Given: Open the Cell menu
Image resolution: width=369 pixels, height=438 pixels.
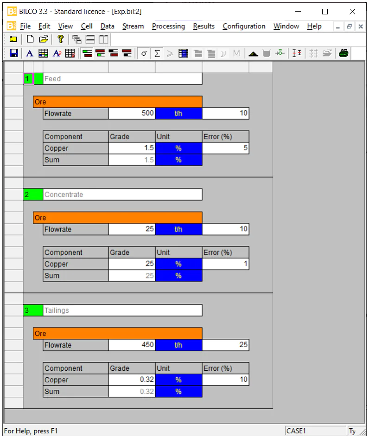Looking at the screenshot, I should click(x=87, y=26).
